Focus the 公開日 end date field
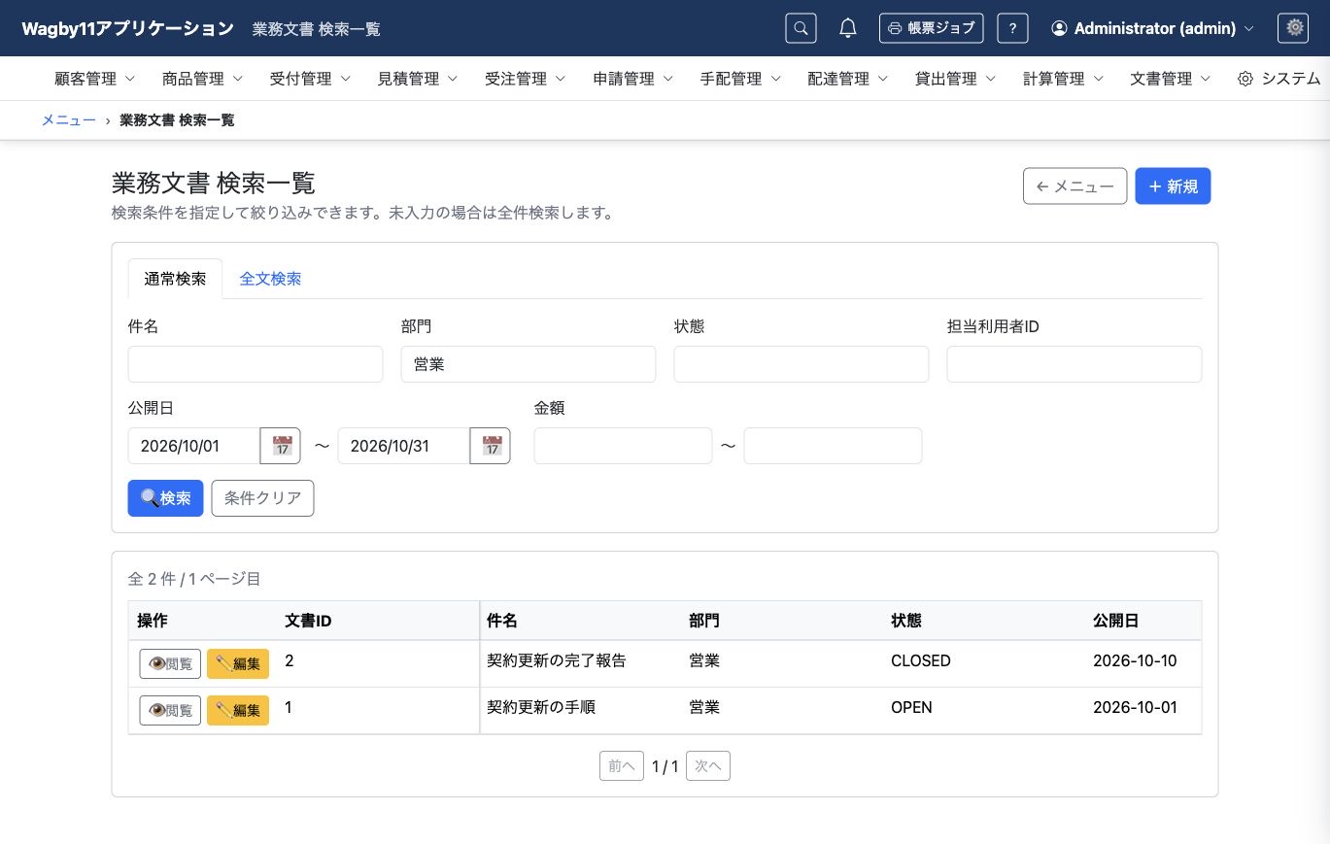The image size is (1330, 844). [404, 446]
